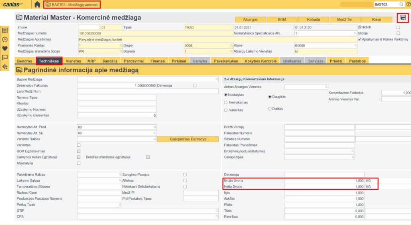Enable the Sprogimo Pavojus checkbox

(185, 175)
